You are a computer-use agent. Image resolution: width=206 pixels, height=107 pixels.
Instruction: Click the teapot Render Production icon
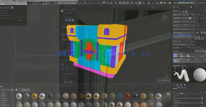pos(143,3)
